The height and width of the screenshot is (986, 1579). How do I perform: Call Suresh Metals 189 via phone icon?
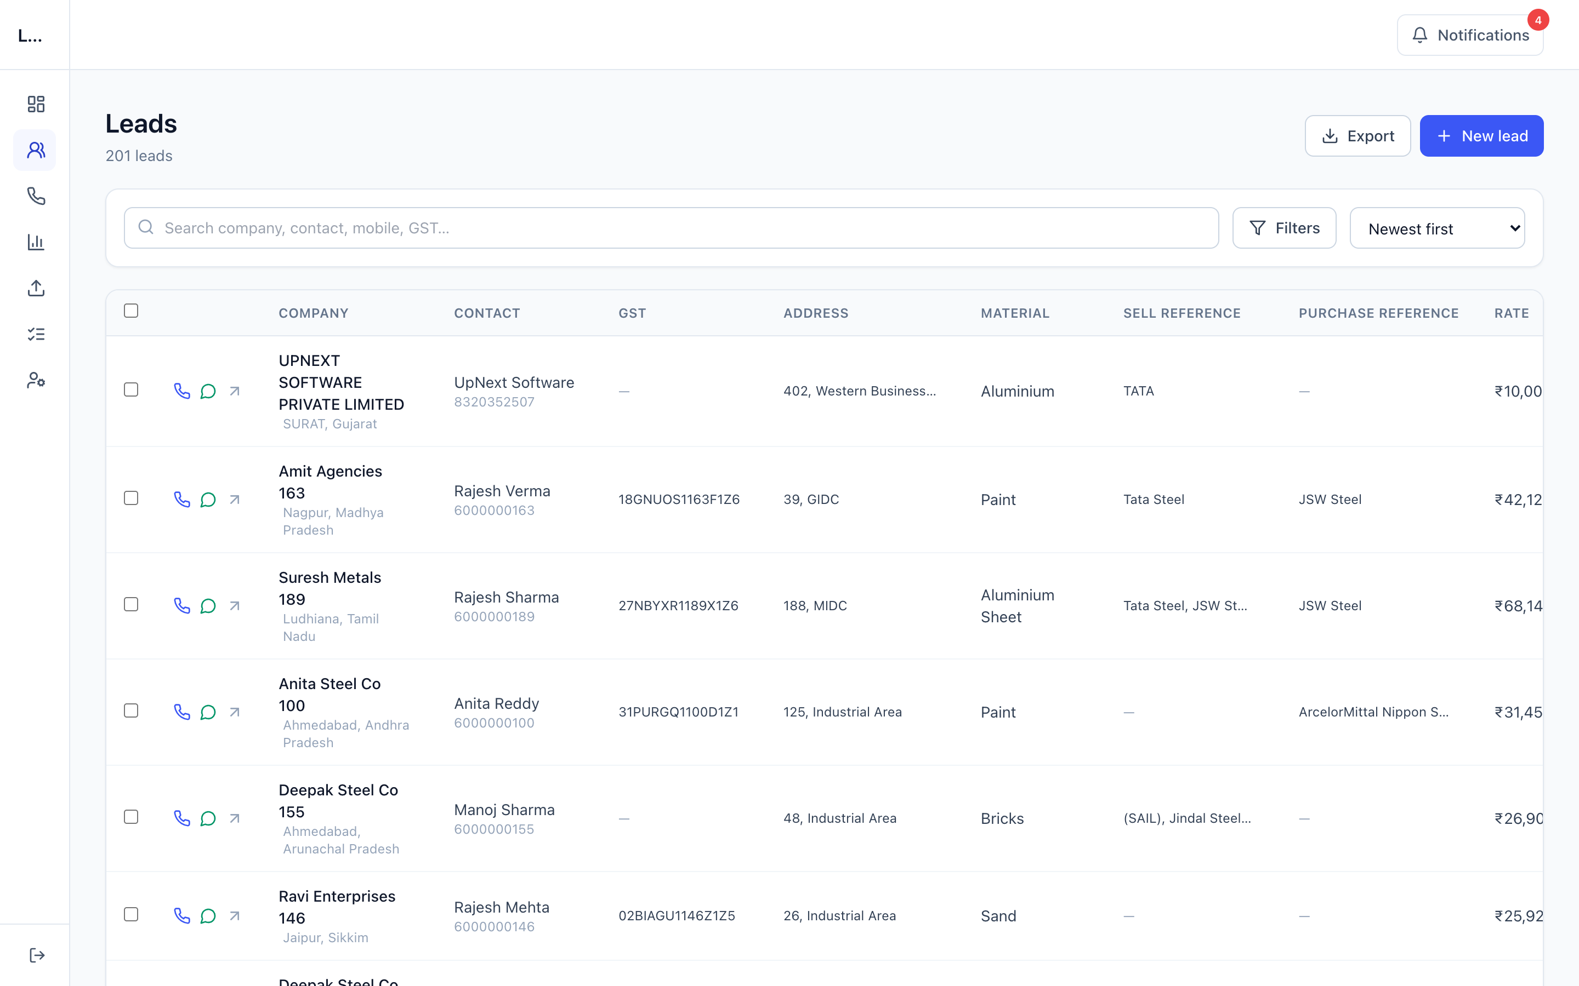(x=182, y=605)
